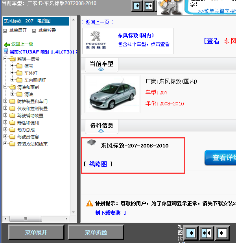Image resolution: width=236 pixels, height=243 pixels.
Task: Click the 厂家:东风标致(国内) text
Action: tap(171, 81)
